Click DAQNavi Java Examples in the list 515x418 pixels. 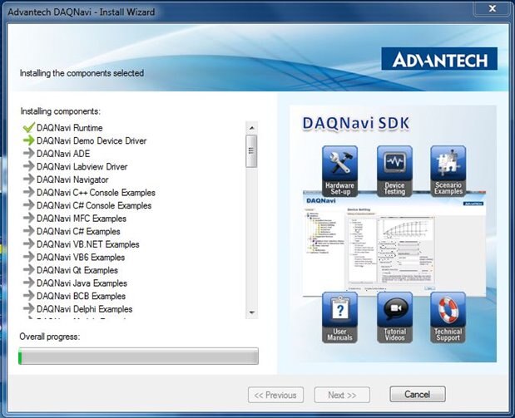[82, 283]
